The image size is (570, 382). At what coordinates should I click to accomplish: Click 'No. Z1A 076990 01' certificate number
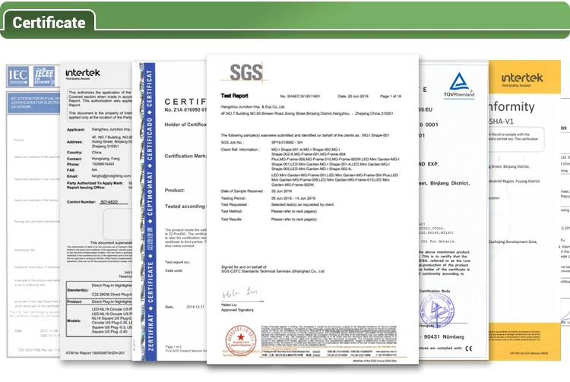pos(185,109)
